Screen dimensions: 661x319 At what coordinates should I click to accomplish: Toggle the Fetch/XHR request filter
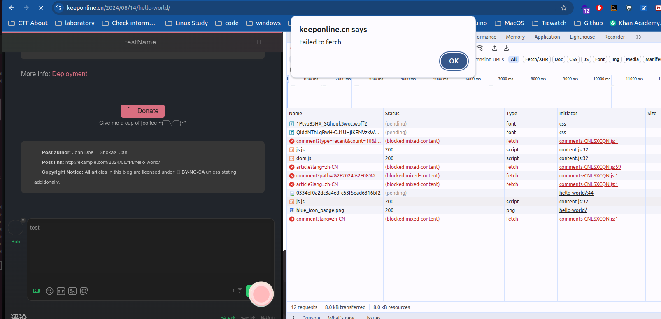tap(536, 59)
